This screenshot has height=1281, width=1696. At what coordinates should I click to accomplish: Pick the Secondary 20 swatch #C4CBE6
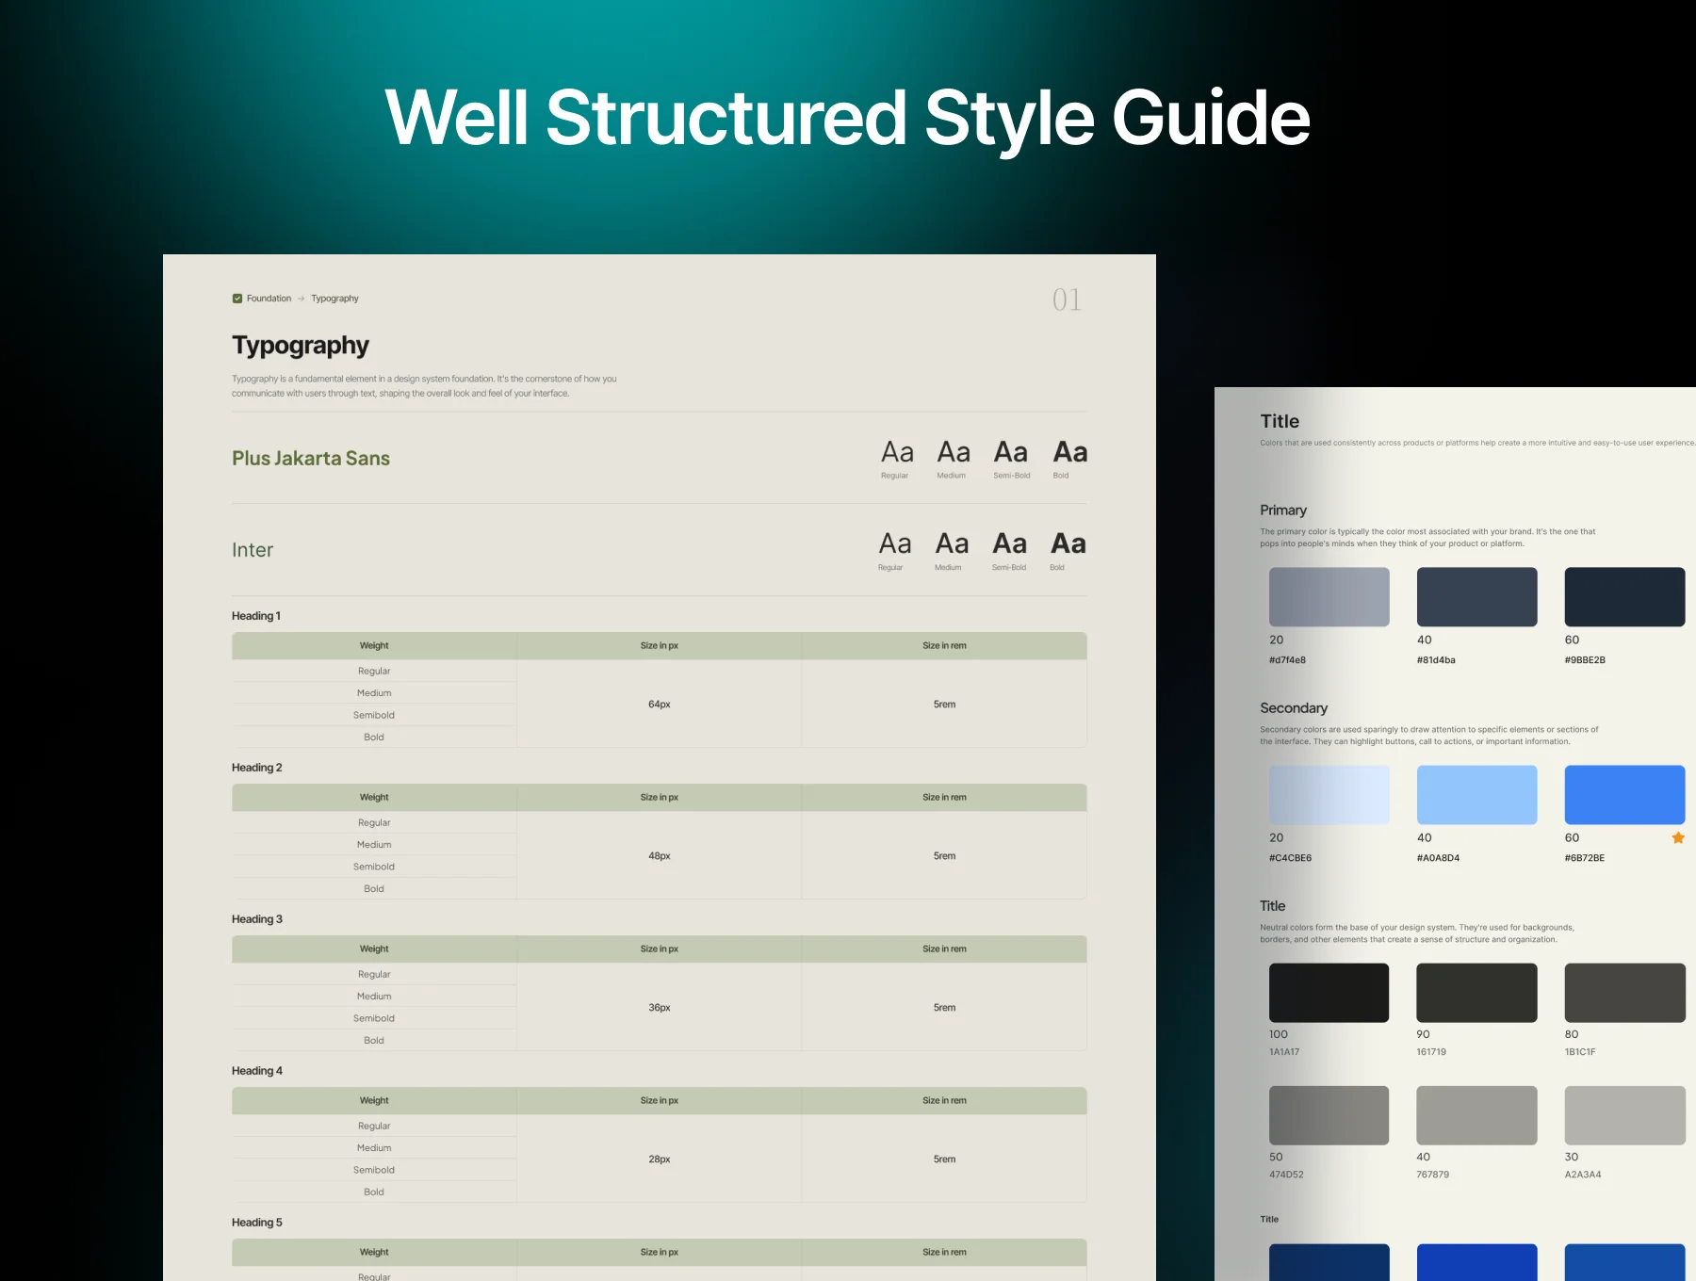1329,795
